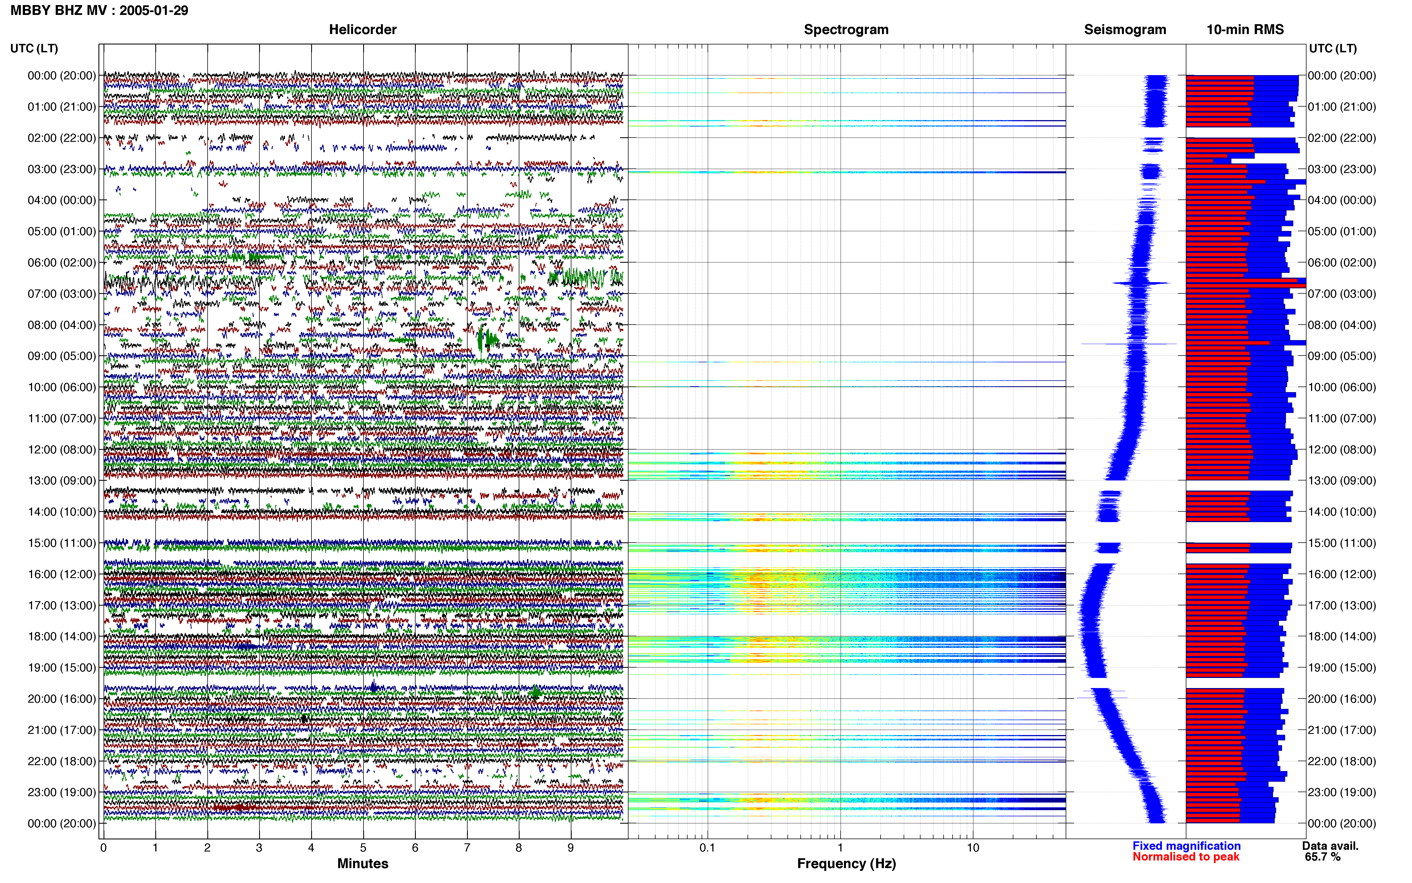Click Helicorder-side time label '11:00 (07:00)'
This screenshot has width=1412, height=883.
pyautogui.click(x=62, y=418)
